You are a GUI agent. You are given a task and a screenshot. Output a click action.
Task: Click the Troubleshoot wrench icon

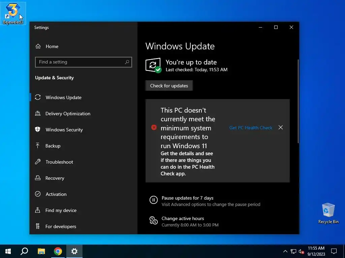[x=38, y=162]
